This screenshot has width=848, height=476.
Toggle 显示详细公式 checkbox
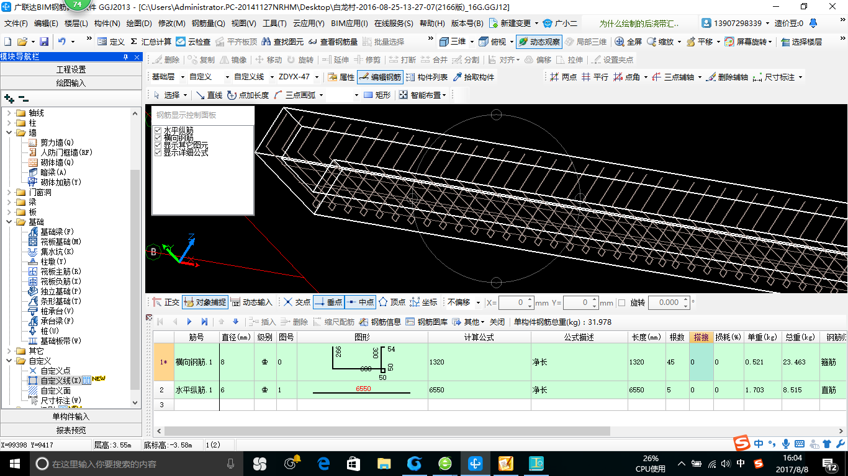click(x=158, y=152)
